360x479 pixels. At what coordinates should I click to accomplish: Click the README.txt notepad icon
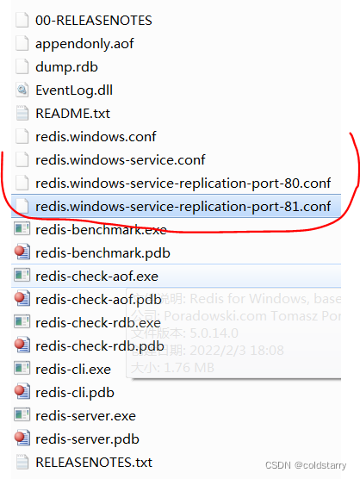point(22,114)
